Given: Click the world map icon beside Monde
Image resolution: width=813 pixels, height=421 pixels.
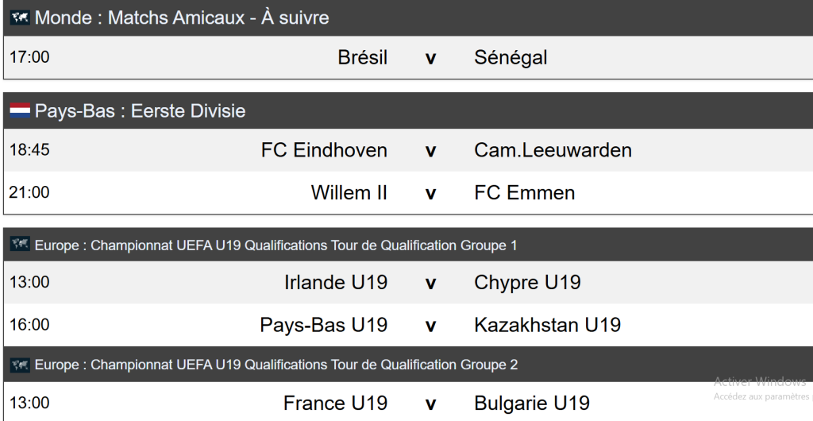Looking at the screenshot, I should tap(20, 17).
